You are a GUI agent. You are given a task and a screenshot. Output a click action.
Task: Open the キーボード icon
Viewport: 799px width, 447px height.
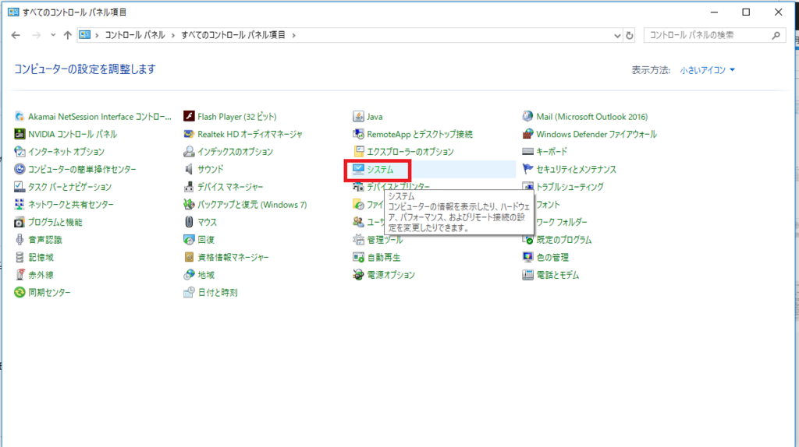(528, 152)
